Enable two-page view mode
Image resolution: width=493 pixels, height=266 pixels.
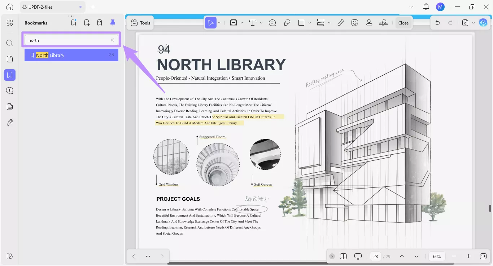click(x=343, y=256)
